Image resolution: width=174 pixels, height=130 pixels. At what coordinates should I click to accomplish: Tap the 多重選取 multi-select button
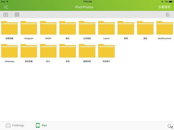(164, 7)
